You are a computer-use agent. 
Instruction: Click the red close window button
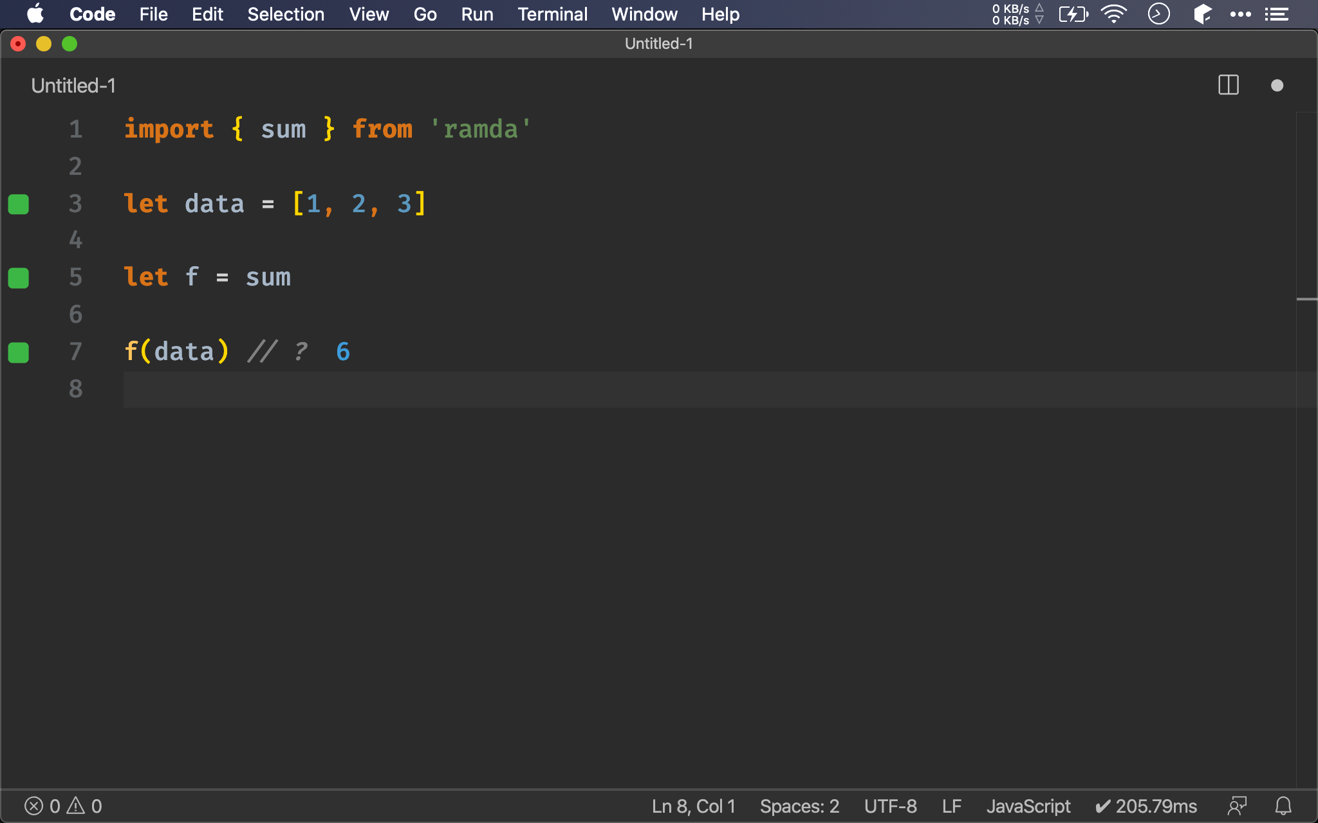[18, 44]
